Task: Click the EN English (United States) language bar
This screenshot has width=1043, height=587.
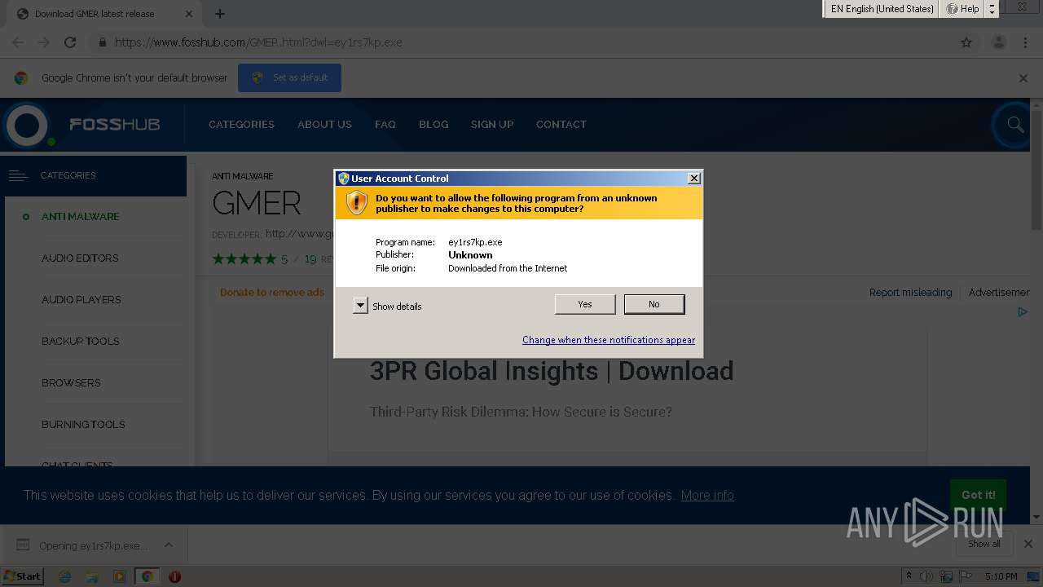Action: tap(882, 9)
